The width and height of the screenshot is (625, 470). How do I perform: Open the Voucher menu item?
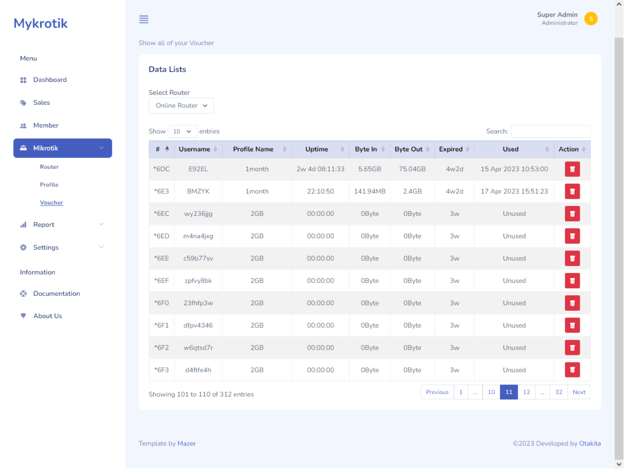[x=51, y=203]
